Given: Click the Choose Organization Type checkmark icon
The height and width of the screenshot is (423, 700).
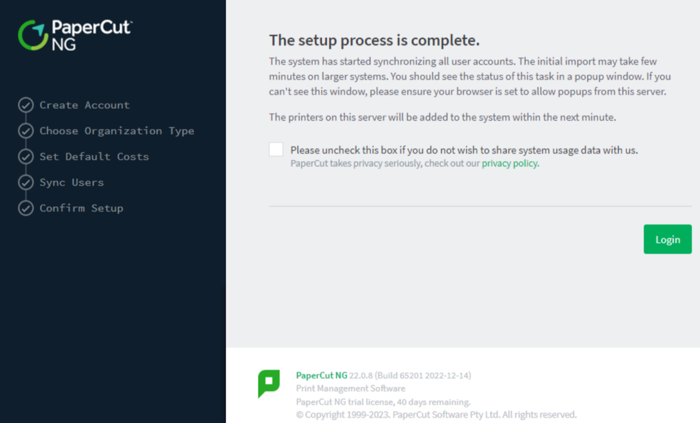Looking at the screenshot, I should point(26,130).
